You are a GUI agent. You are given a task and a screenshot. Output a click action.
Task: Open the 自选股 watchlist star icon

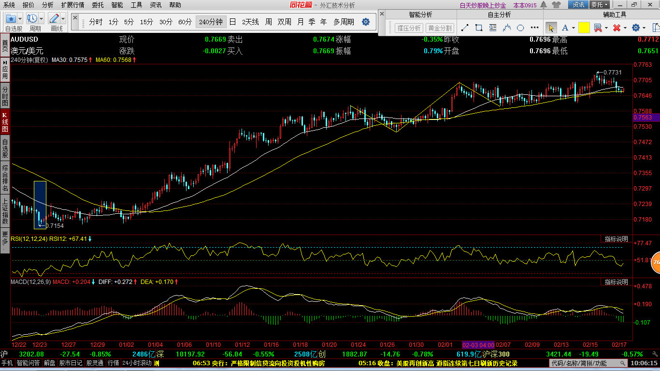(11, 18)
